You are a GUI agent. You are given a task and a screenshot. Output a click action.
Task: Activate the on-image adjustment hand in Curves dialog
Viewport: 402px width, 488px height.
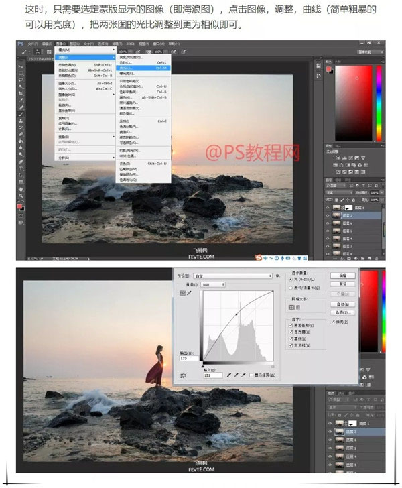183,375
